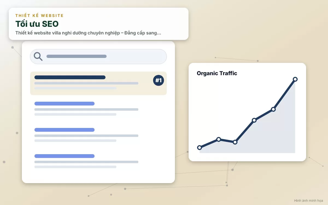328x205 pixels.
Task: Click the magnifying glass search icon
Action: [38, 57]
